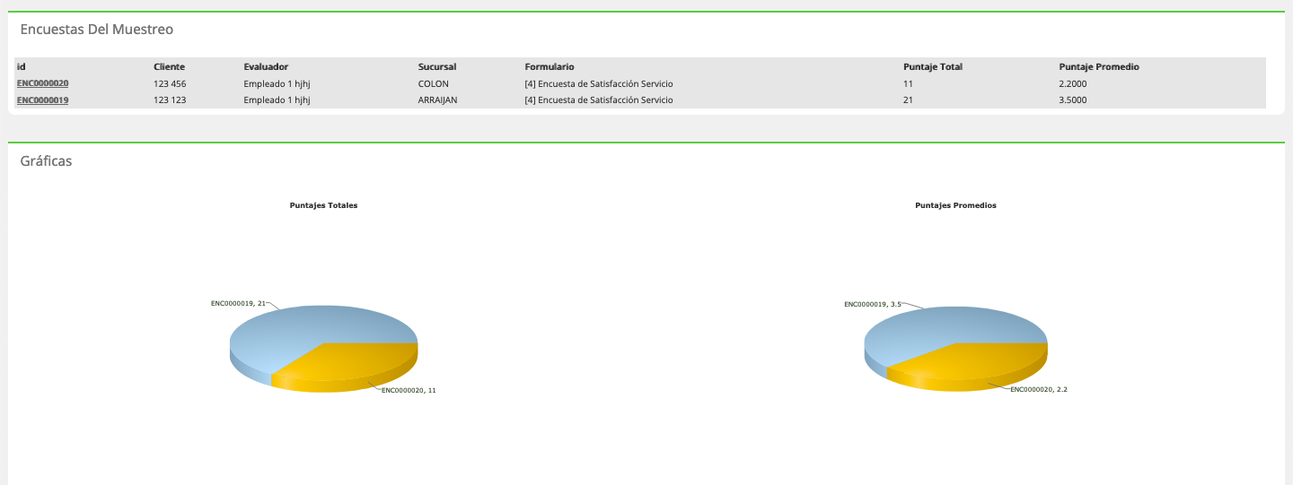Click pie label ENC0000020, 2.2
Screen dimensions: 1293x485
(1039, 390)
